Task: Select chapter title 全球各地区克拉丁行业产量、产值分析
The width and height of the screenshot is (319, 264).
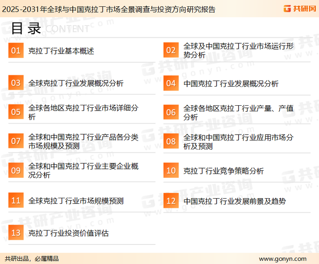Action: [x=239, y=112]
